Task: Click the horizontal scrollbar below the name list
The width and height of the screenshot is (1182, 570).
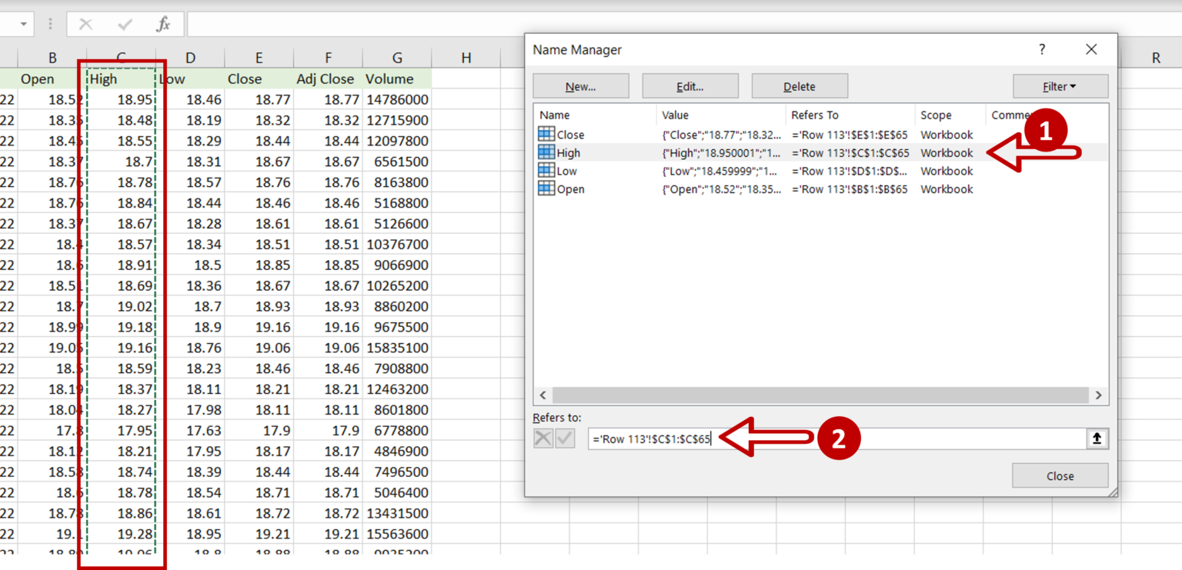Action: [820, 395]
